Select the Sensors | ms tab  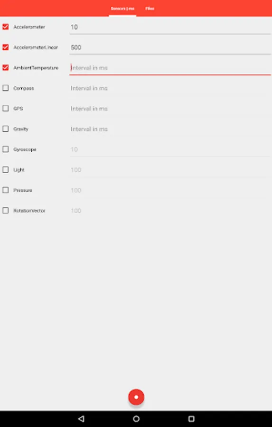pos(122,9)
